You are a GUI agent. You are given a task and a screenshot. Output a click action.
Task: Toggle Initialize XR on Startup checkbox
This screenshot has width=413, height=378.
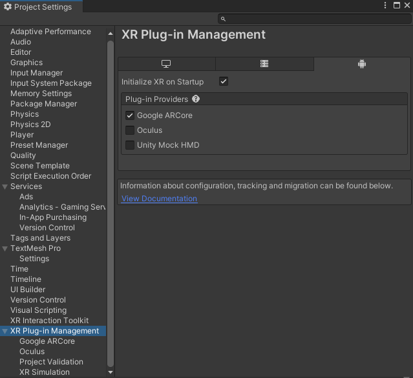click(x=224, y=81)
